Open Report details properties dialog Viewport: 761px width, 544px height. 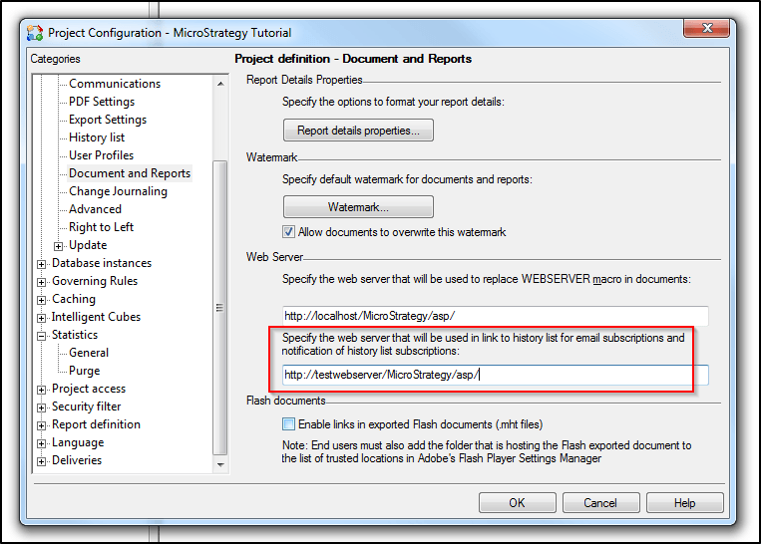coord(358,131)
